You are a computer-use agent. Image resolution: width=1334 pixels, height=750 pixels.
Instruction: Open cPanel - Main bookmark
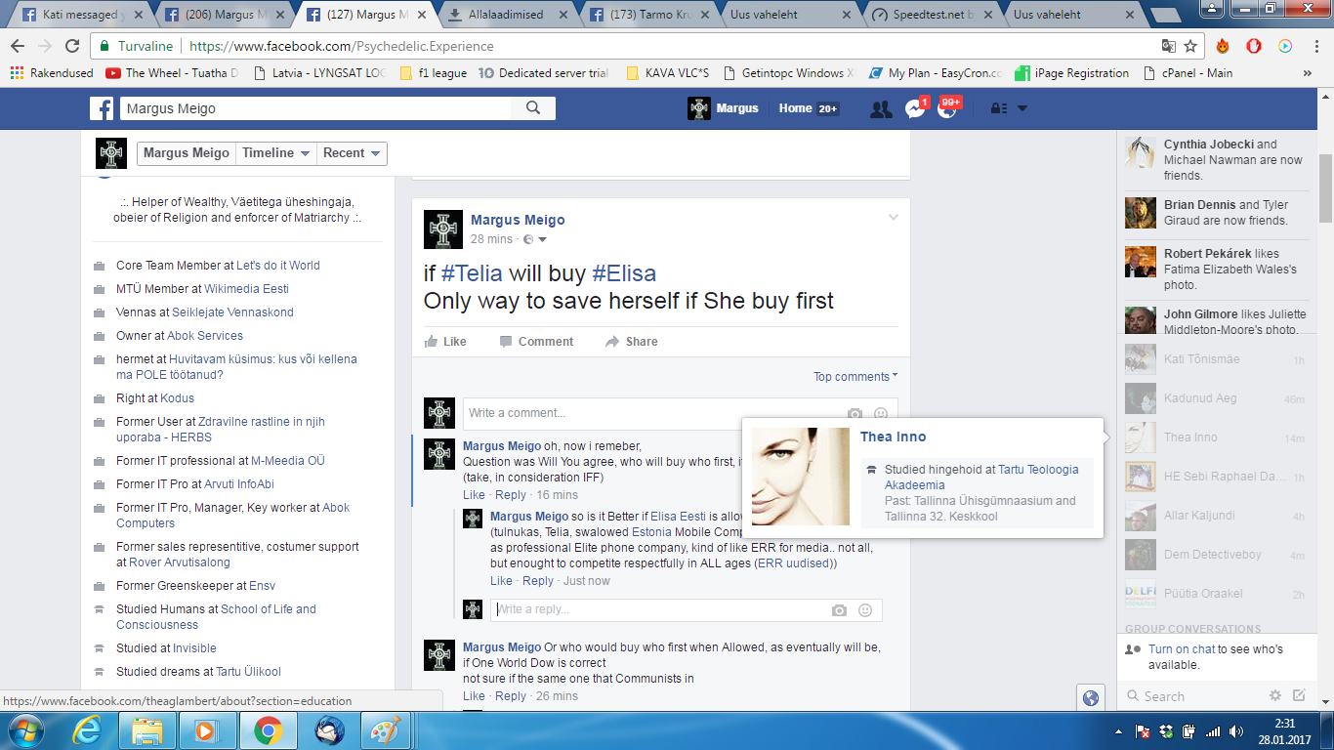[x=1188, y=73]
